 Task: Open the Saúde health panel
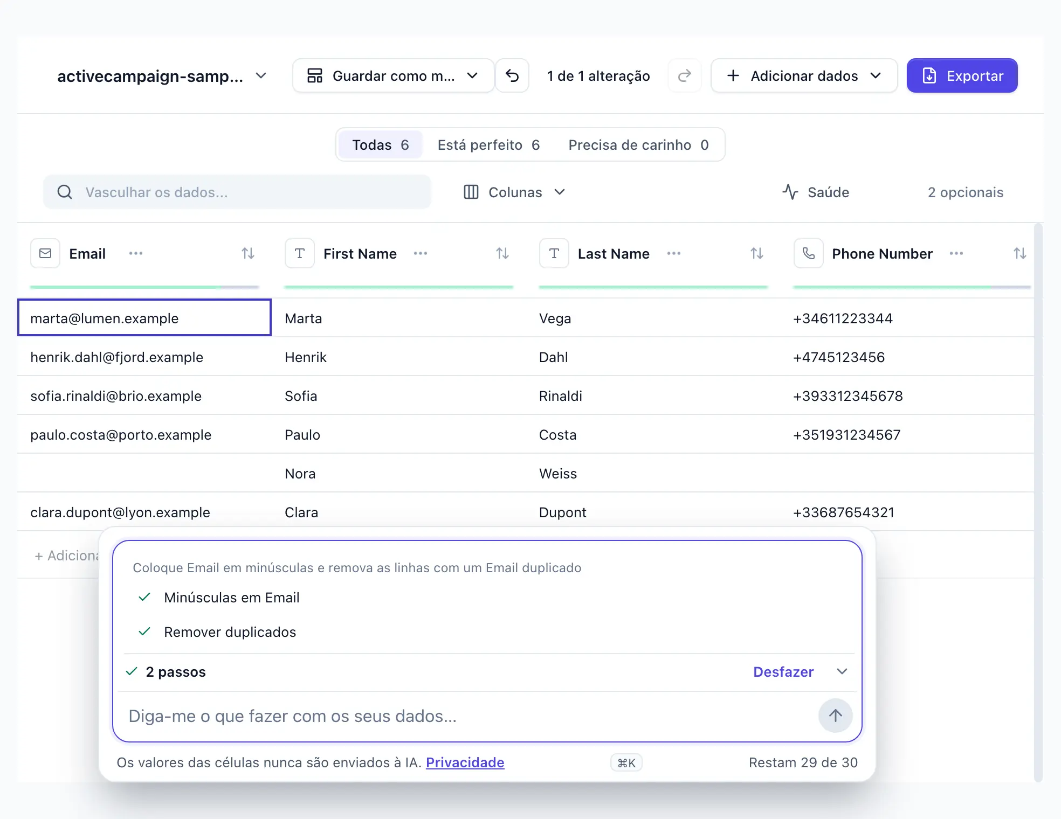coord(816,192)
